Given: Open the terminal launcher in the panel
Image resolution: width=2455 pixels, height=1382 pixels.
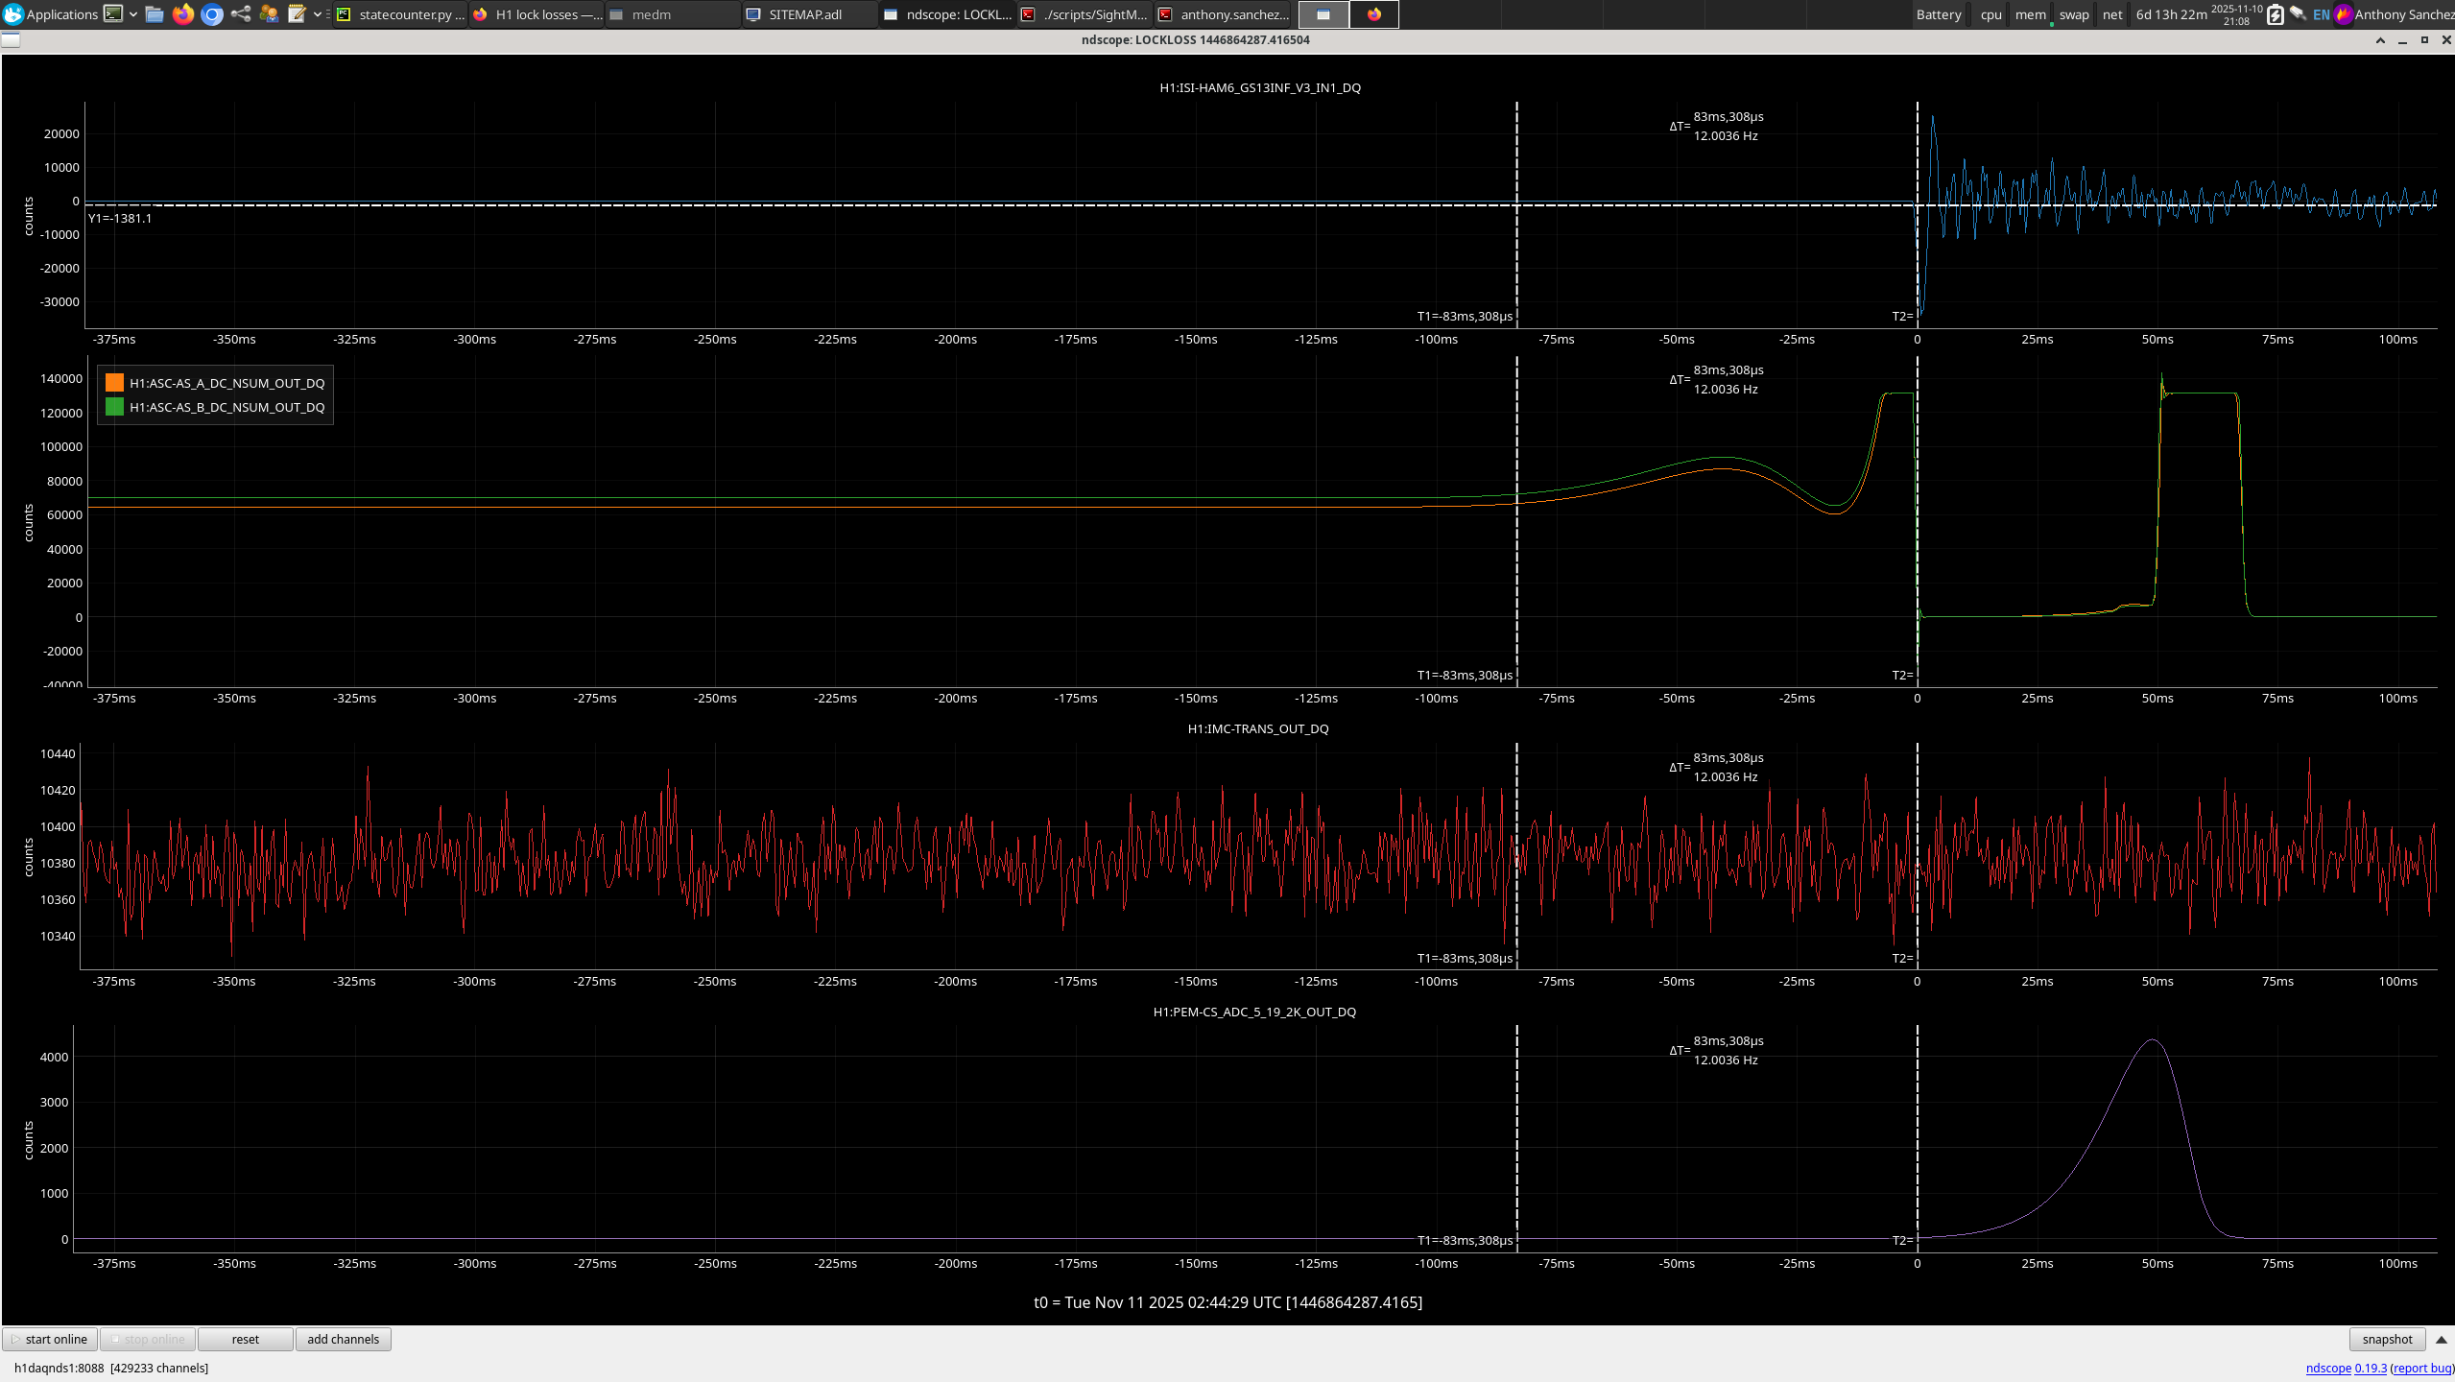Looking at the screenshot, I should tap(113, 14).
